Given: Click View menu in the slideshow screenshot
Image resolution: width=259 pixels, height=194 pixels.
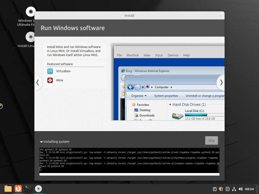Looking at the screenshot, I should coord(147,55).
